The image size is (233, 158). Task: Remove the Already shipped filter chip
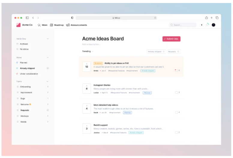click(163, 51)
